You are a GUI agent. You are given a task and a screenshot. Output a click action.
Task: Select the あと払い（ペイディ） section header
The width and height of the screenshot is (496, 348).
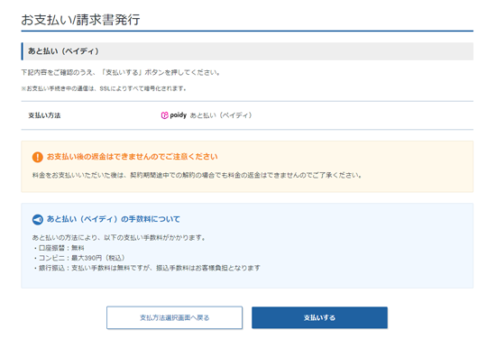click(x=247, y=51)
